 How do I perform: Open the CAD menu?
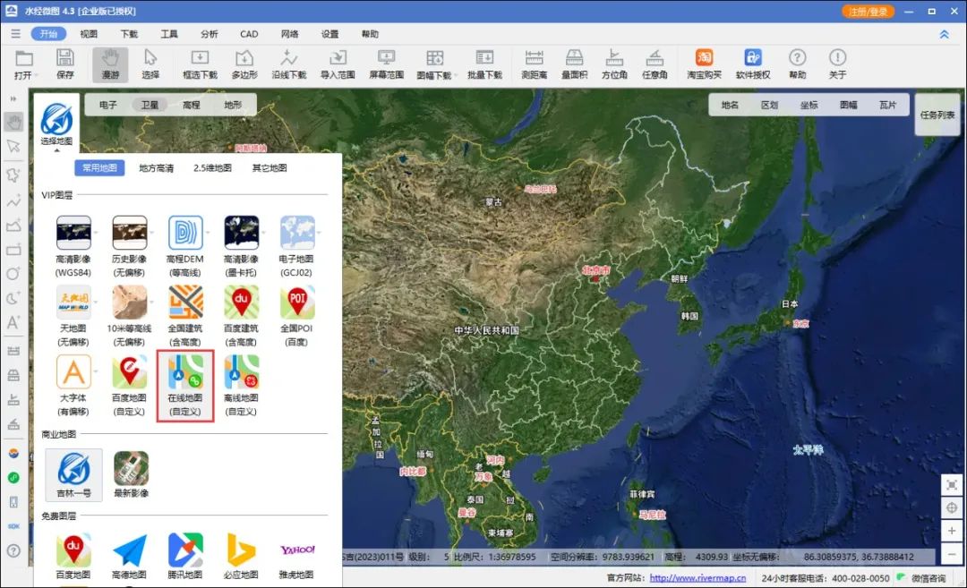tap(249, 34)
